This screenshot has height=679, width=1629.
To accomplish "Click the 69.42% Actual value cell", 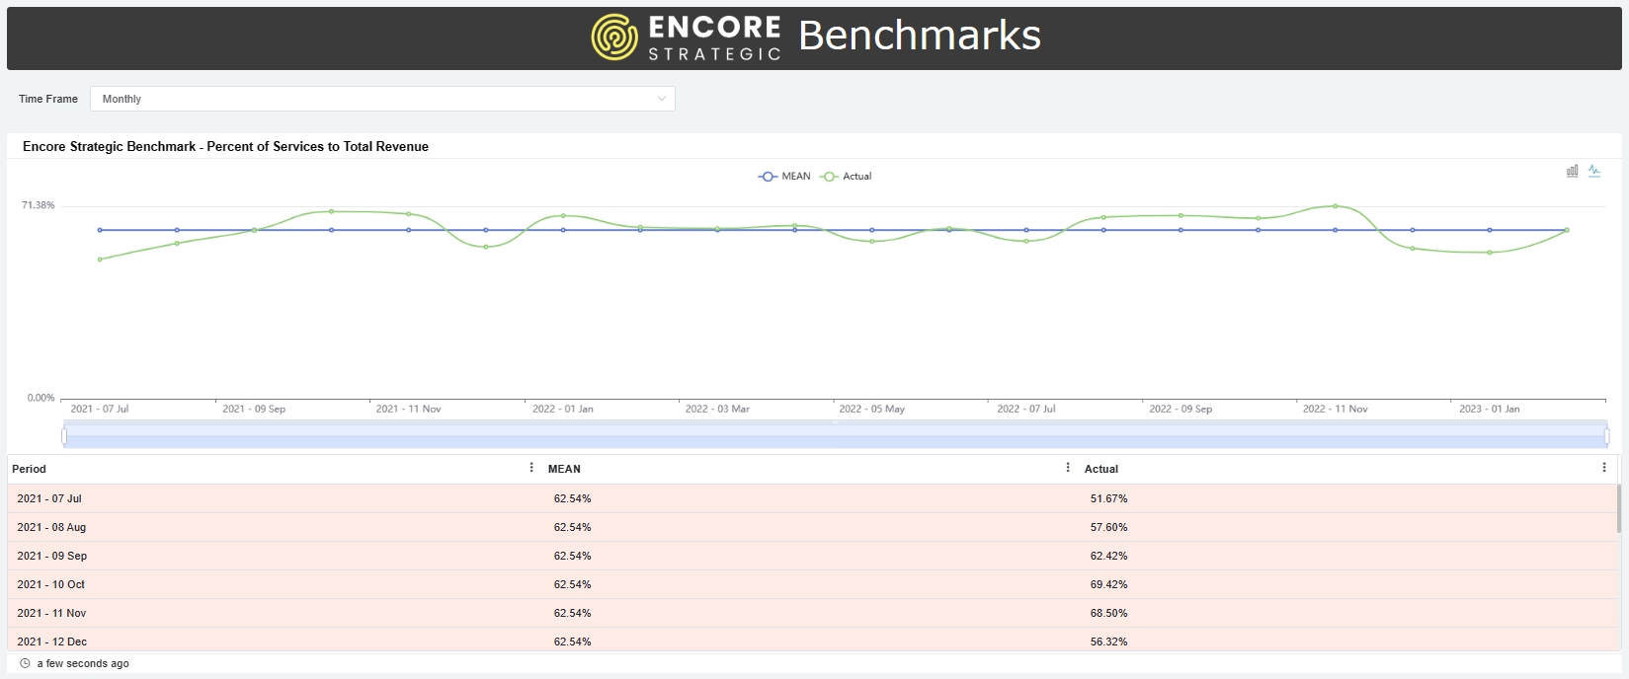I will coord(1108,584).
